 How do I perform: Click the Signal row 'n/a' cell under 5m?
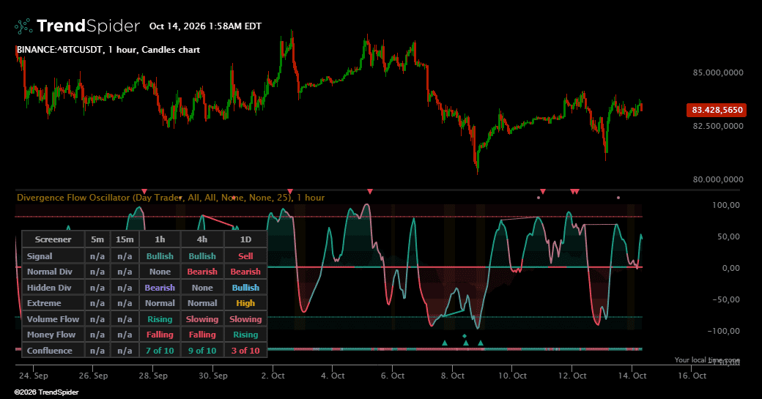pos(97,256)
